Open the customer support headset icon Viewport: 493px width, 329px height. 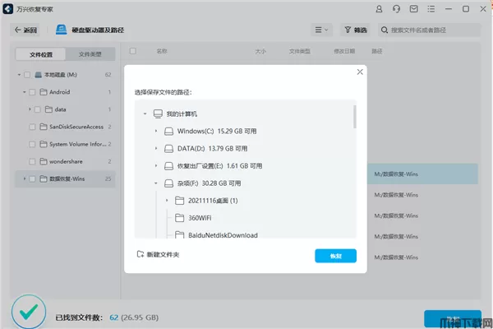pos(397,9)
